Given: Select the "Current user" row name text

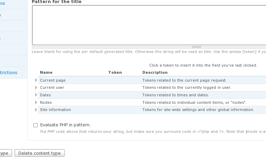Looking at the screenshot, I should pos(52,88).
